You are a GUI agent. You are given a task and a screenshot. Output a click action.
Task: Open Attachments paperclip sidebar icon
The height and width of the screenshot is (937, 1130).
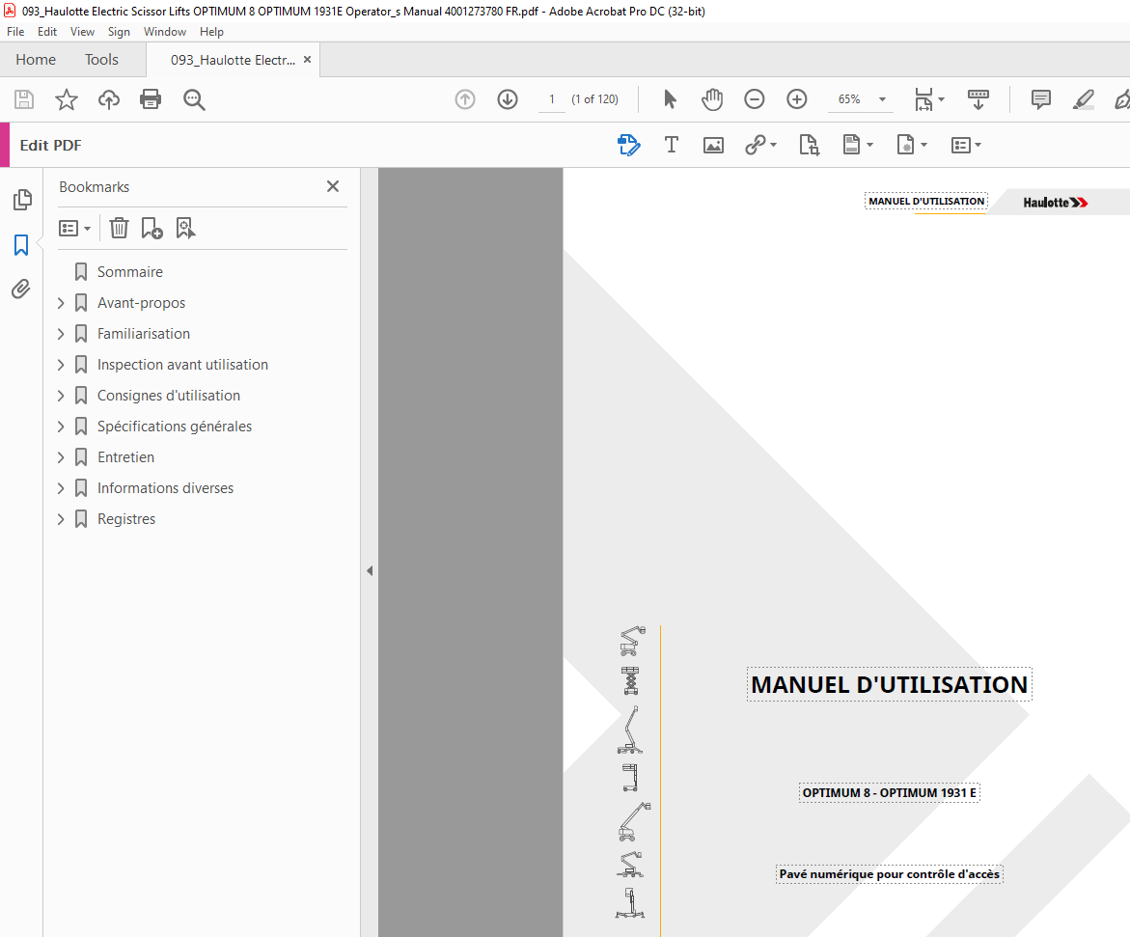click(21, 289)
